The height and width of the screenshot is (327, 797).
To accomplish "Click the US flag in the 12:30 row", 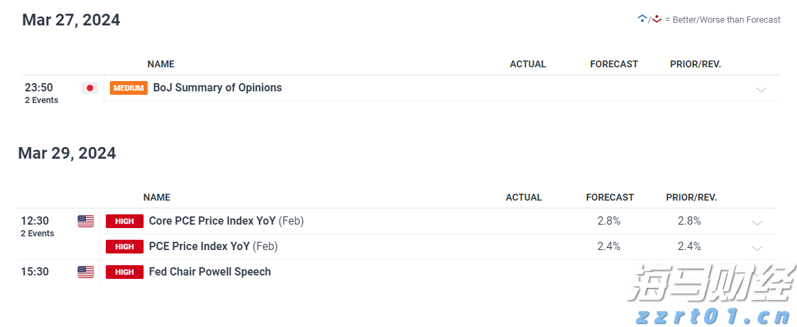I will click(x=86, y=221).
